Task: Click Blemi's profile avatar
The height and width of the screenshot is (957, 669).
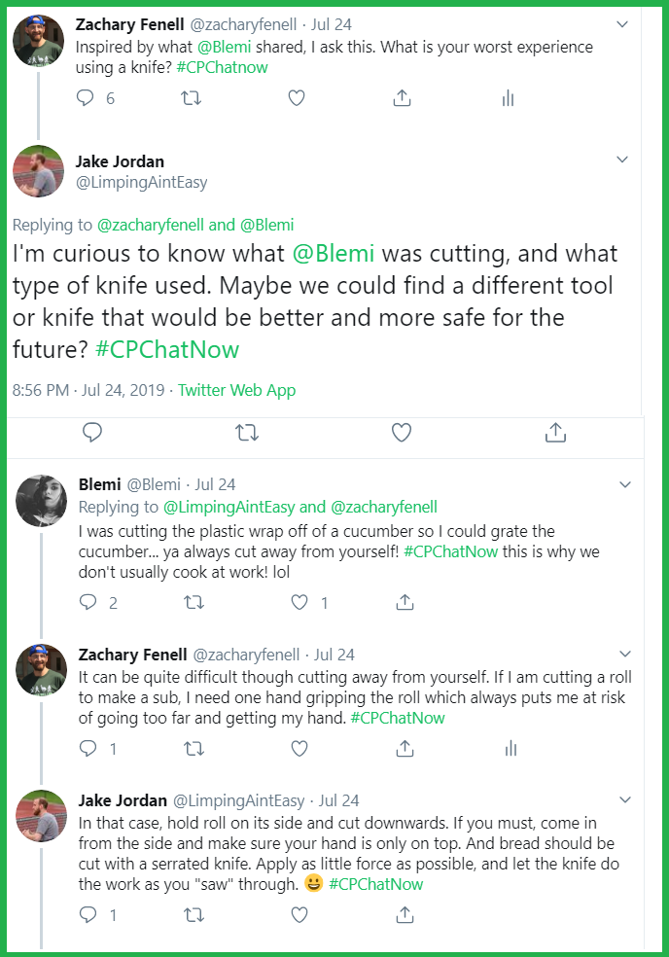Action: 41,500
